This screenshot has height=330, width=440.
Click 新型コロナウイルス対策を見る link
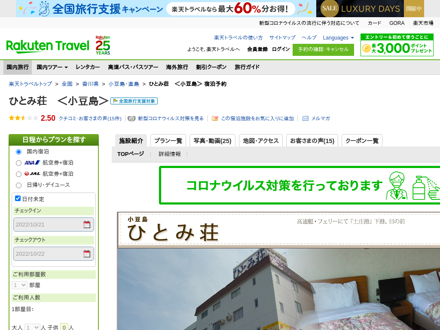click(171, 119)
